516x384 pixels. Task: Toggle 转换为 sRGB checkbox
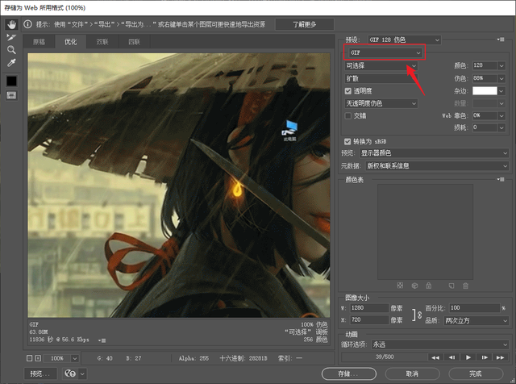347,142
